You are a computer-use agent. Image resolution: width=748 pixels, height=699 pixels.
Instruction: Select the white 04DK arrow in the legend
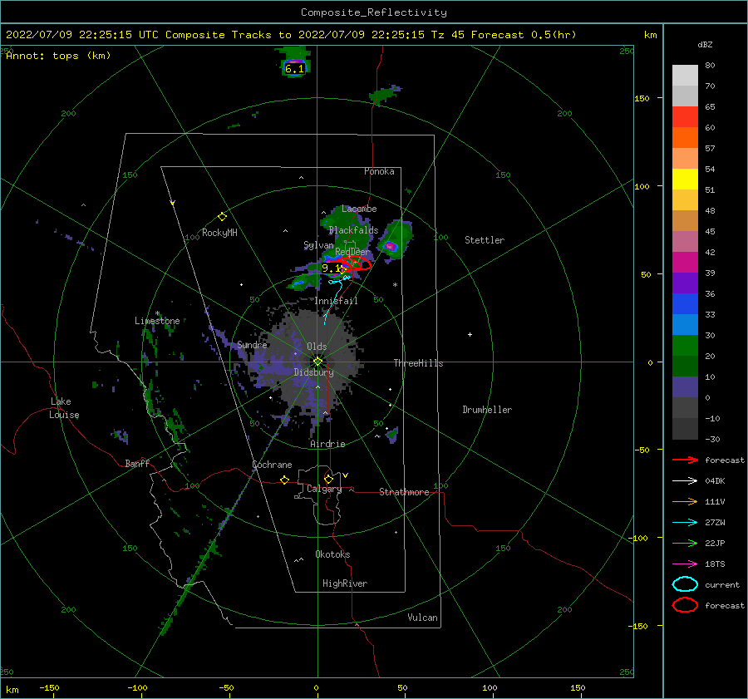685,480
